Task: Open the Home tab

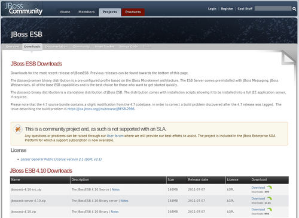Action: [65, 12]
